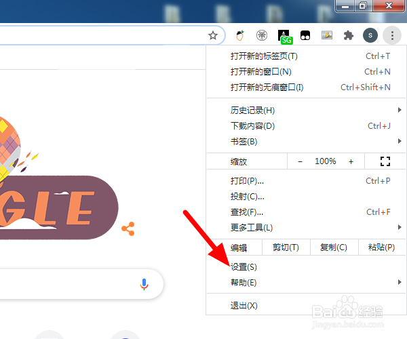This screenshot has height=339, width=407.
Task: Click the grey palm tree extension icon
Action: point(262,35)
